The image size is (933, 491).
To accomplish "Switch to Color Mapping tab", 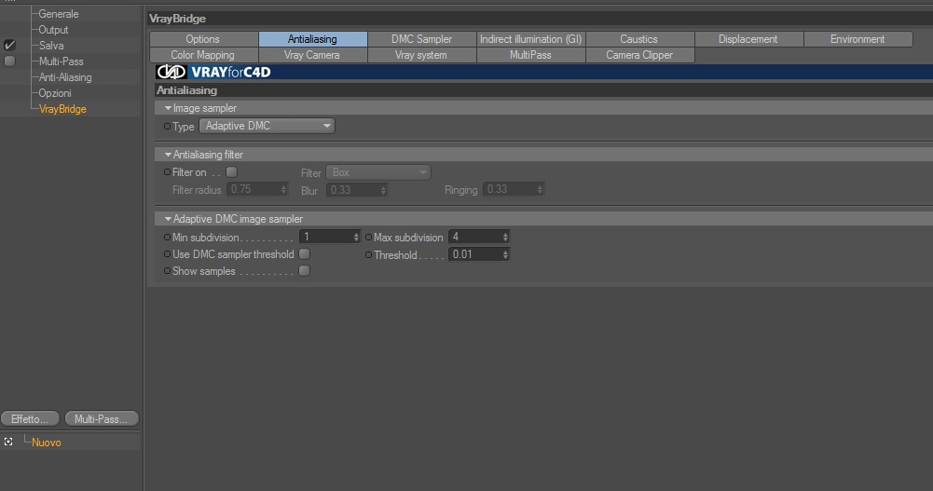I will pos(203,55).
